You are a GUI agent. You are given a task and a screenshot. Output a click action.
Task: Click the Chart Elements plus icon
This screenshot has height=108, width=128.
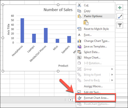pyautogui.click(x=120, y=8)
